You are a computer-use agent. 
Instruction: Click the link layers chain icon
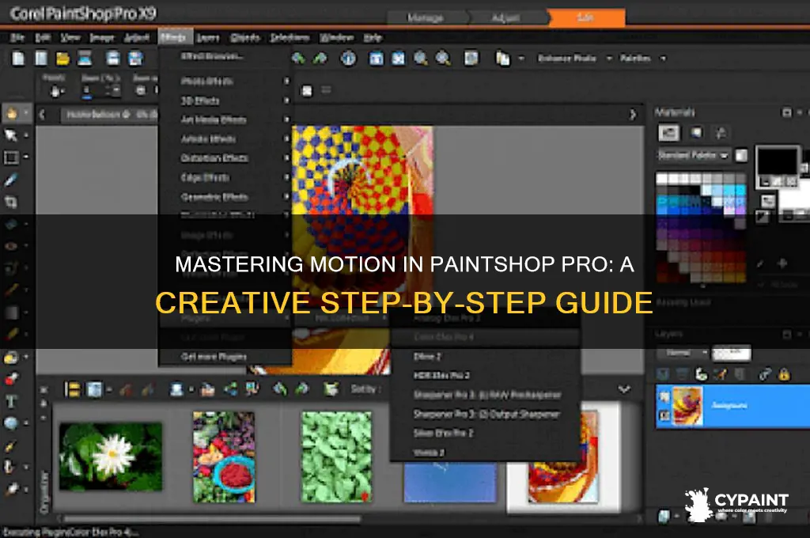(765, 374)
